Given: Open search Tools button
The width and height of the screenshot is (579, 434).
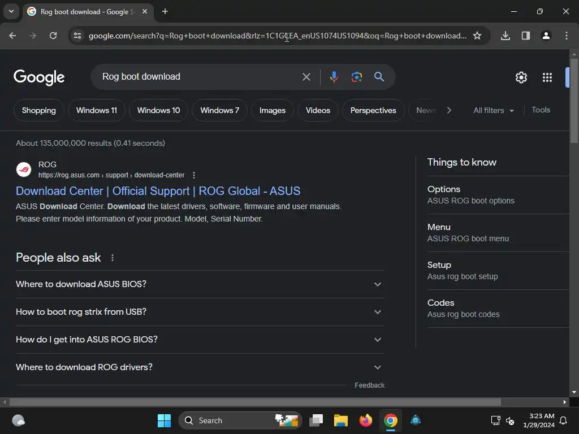Looking at the screenshot, I should coord(541,110).
